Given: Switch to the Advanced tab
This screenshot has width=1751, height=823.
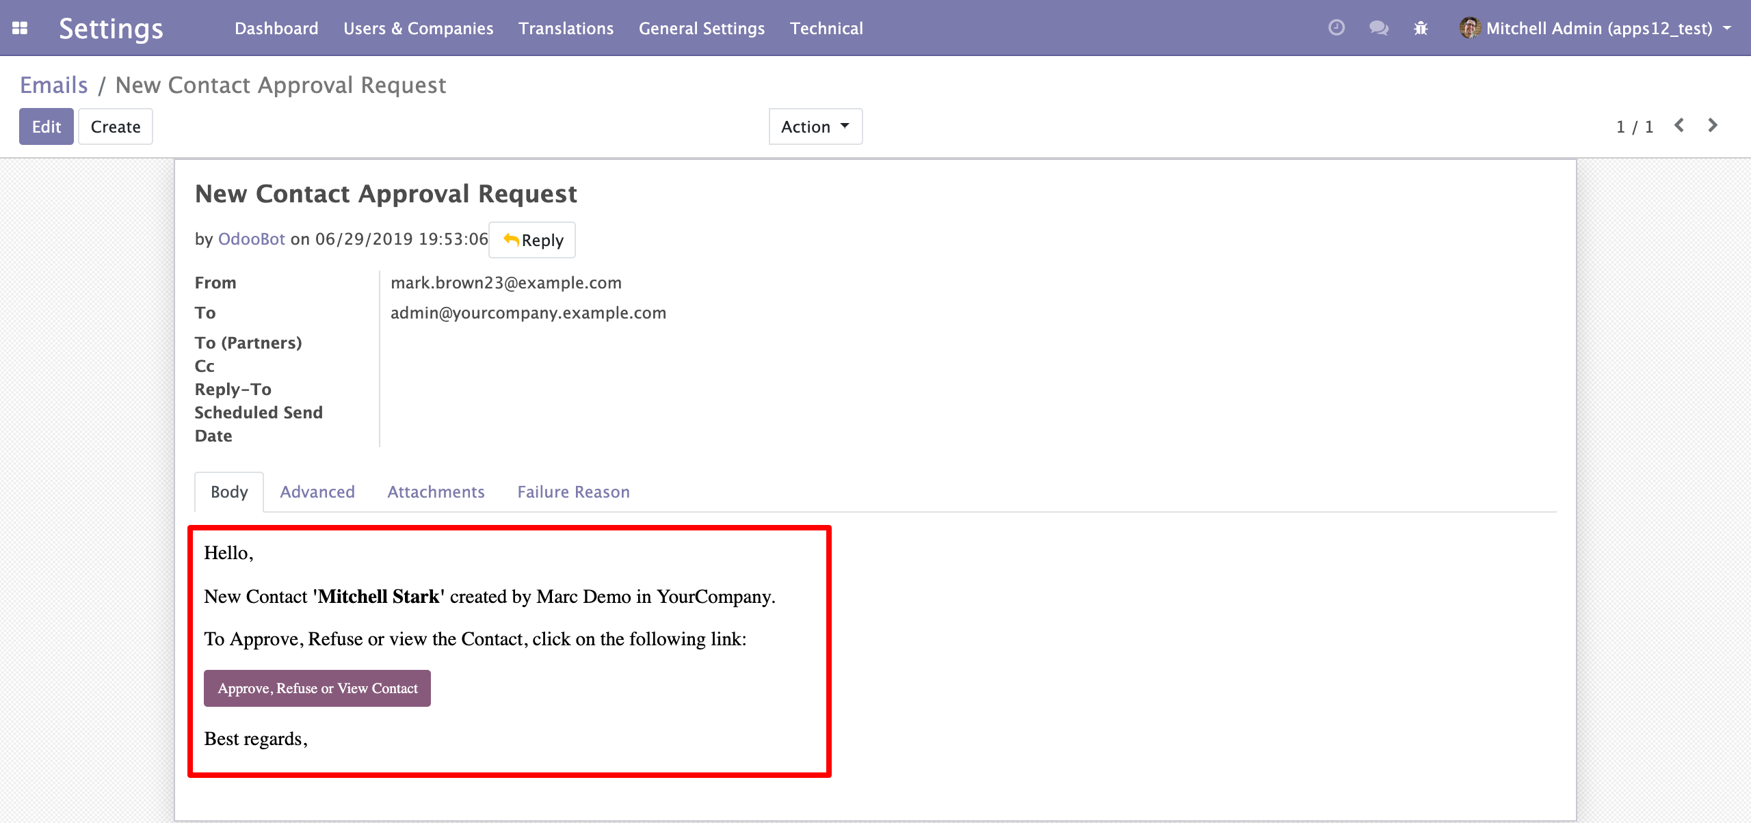Looking at the screenshot, I should click(317, 491).
